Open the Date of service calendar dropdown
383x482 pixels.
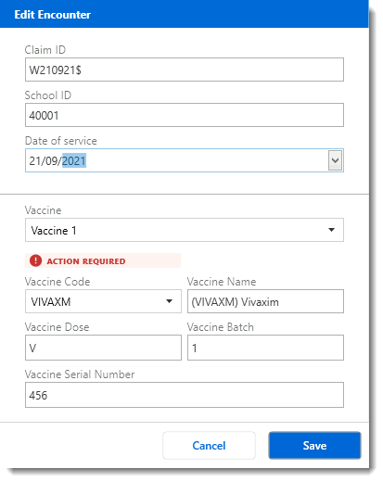click(x=335, y=160)
